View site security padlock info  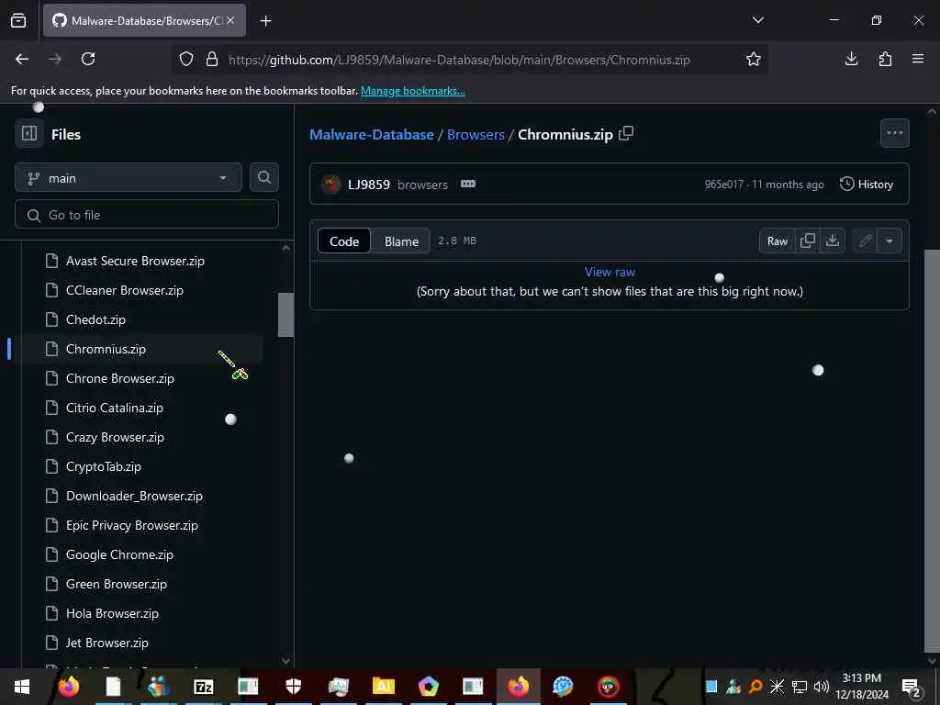click(x=212, y=60)
